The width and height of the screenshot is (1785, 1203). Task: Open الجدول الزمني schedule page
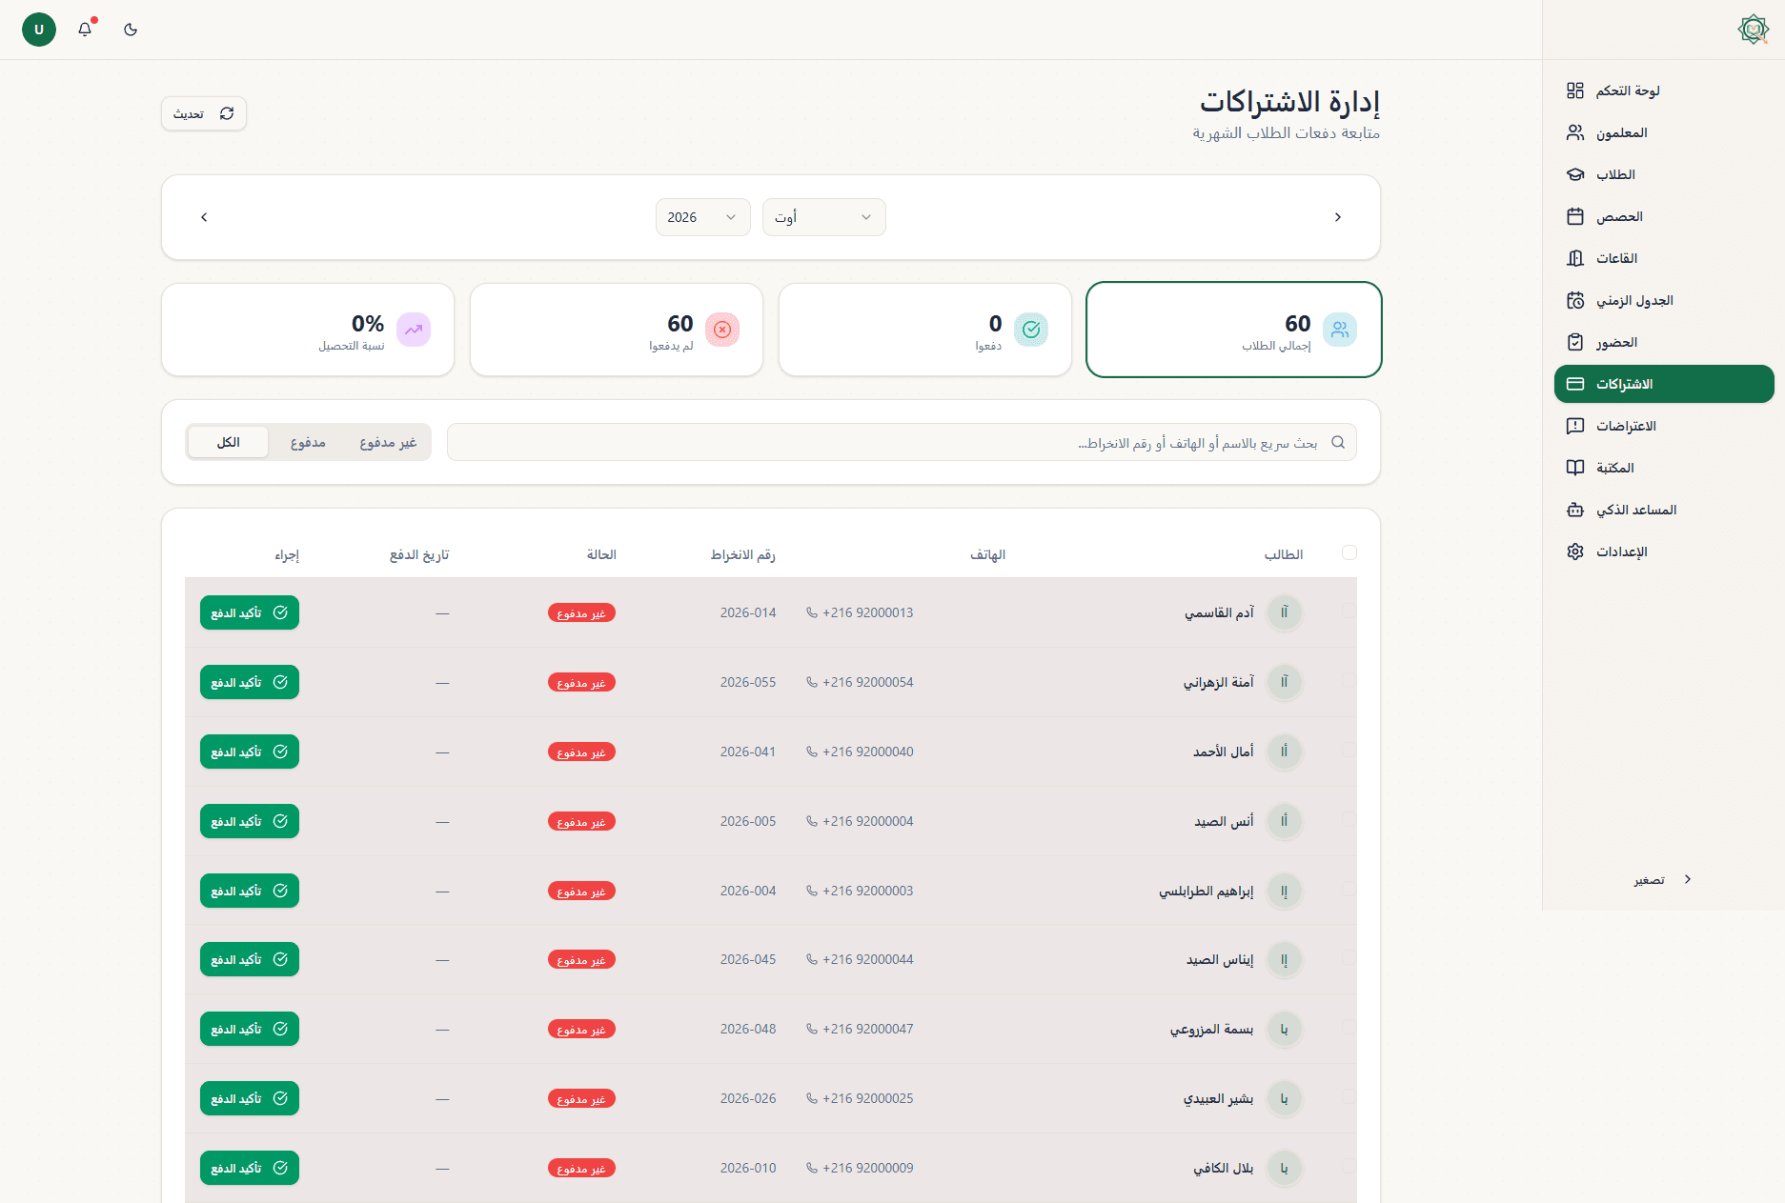[1664, 300]
